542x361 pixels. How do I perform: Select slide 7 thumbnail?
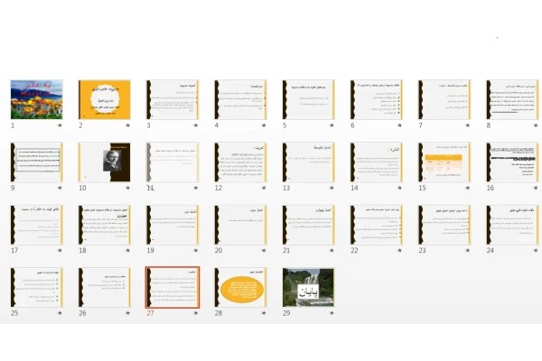click(444, 100)
